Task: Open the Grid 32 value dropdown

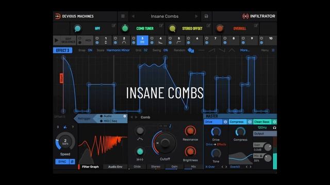Action: tap(145, 50)
